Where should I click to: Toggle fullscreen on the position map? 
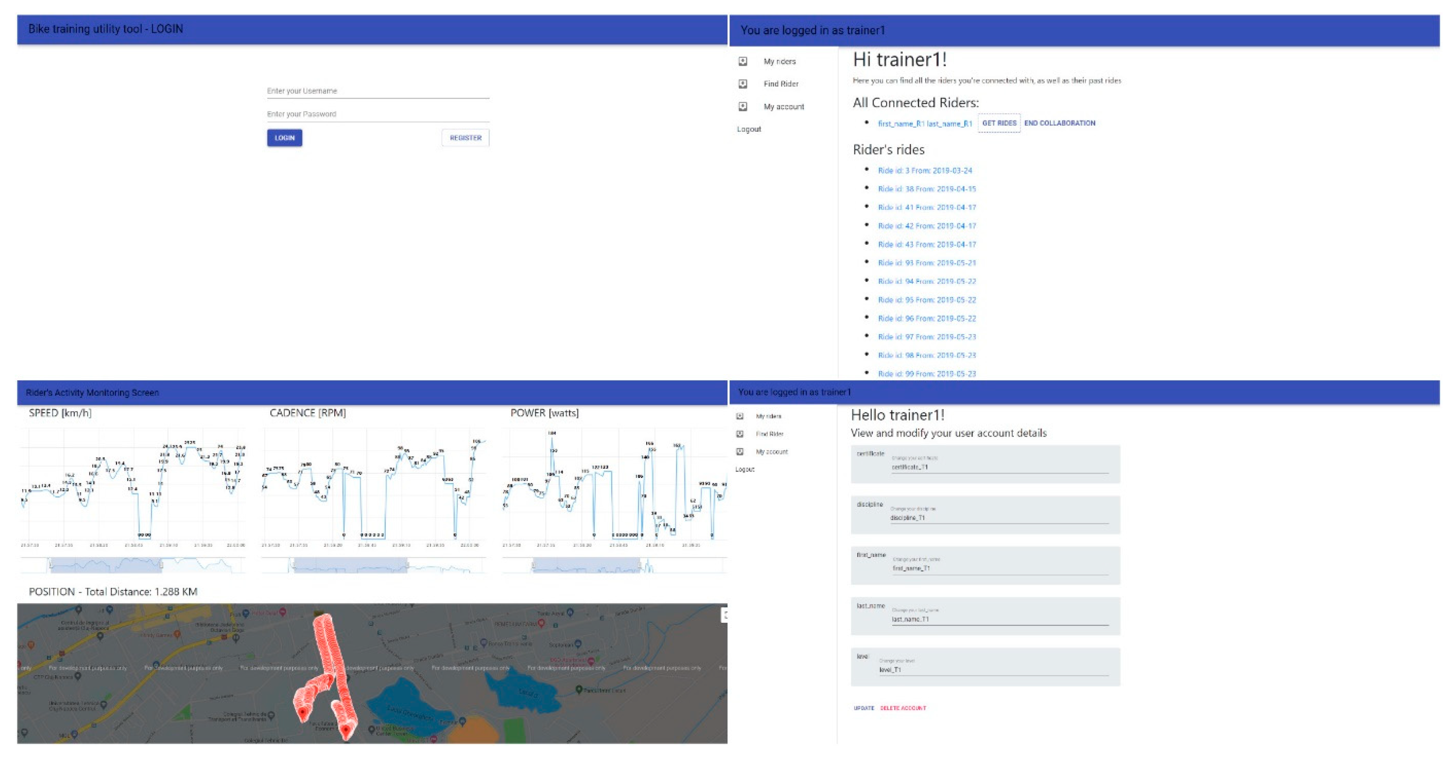(724, 615)
